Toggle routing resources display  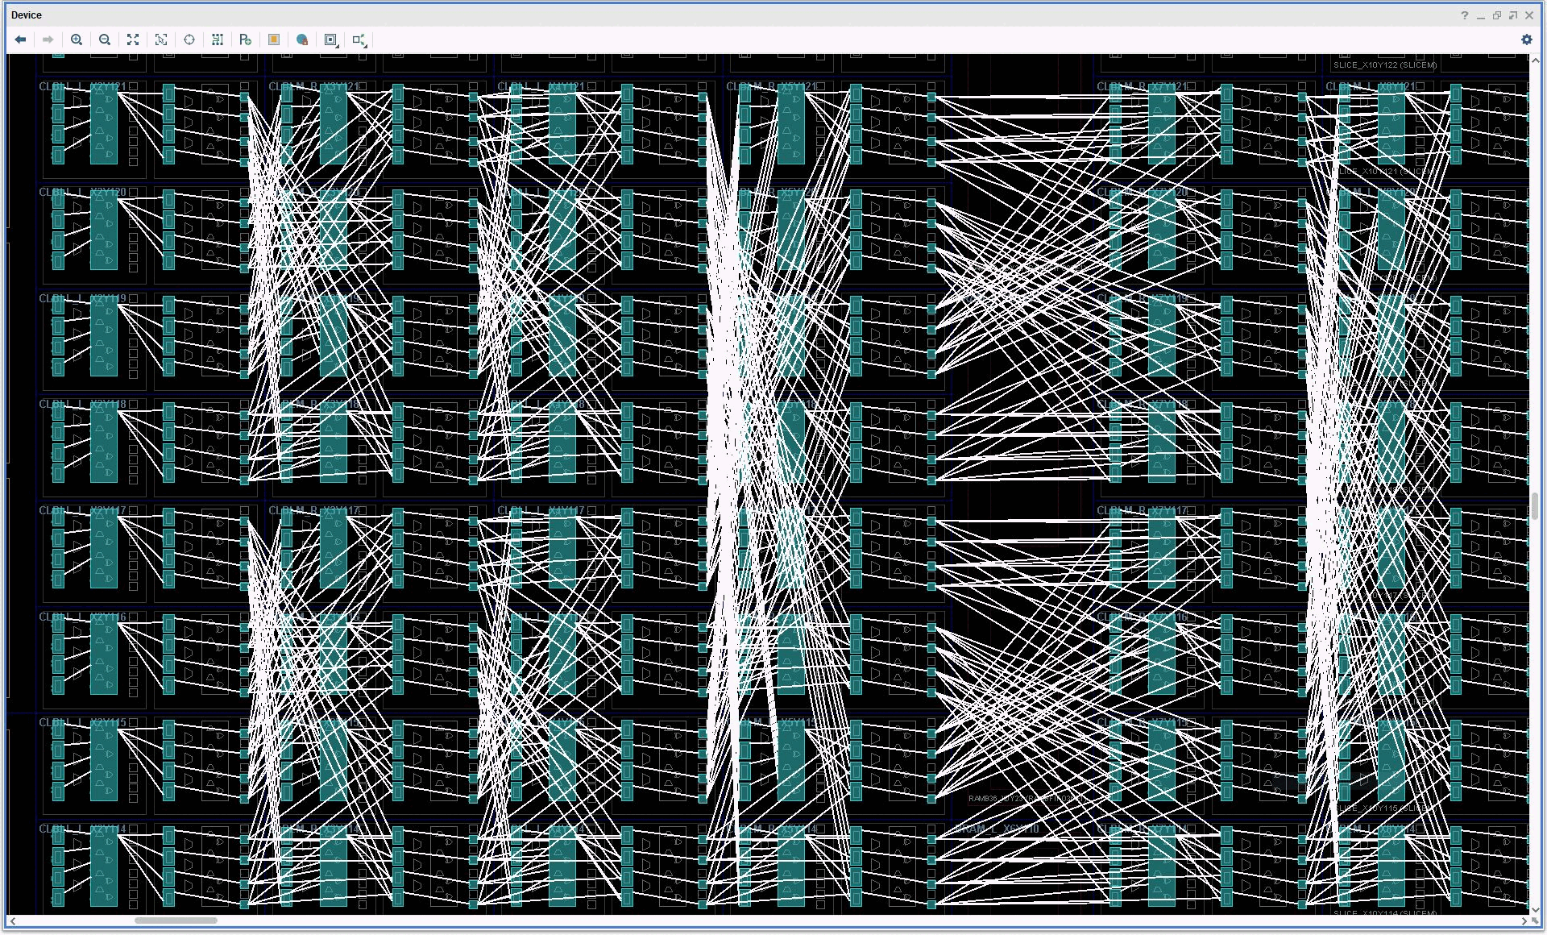pos(218,39)
